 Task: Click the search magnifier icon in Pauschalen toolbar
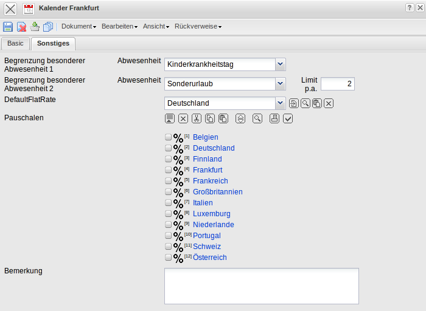(x=257, y=118)
